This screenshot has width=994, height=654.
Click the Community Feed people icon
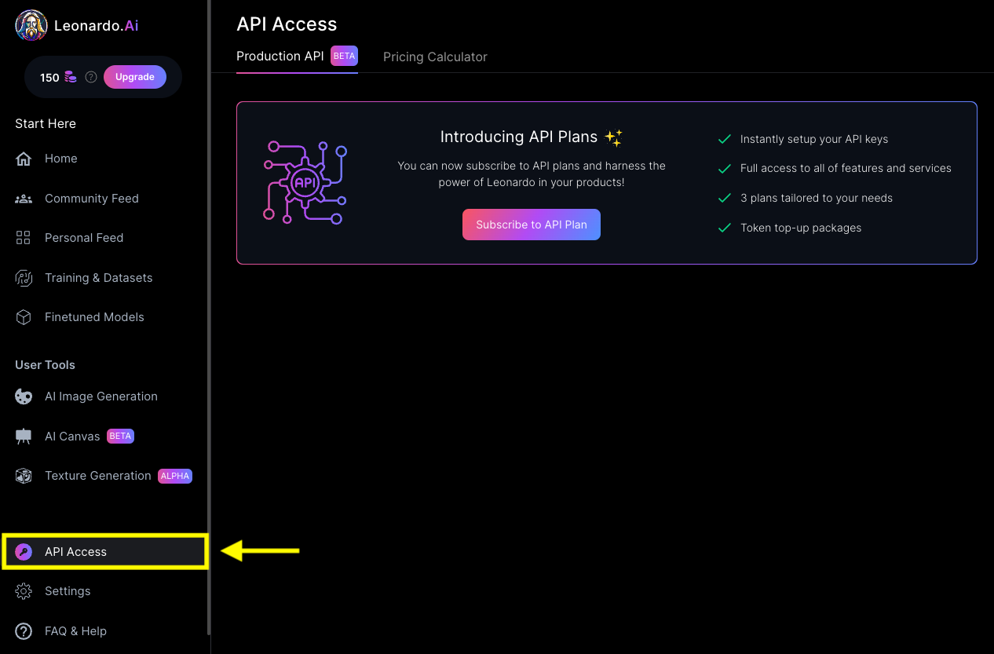(x=24, y=199)
